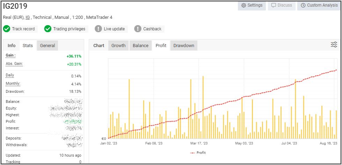
Task: Click the Gain stat label
Action: pos(10,55)
